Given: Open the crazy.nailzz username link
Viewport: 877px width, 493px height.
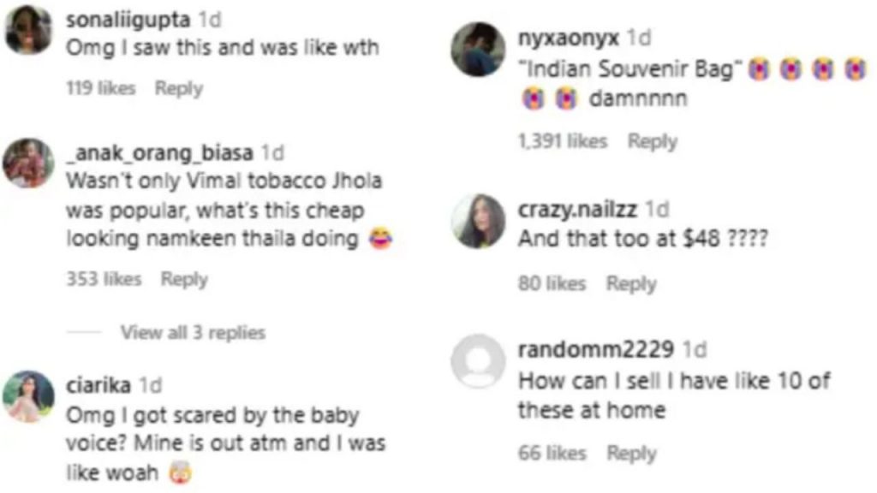Looking at the screenshot, I should tap(577, 209).
